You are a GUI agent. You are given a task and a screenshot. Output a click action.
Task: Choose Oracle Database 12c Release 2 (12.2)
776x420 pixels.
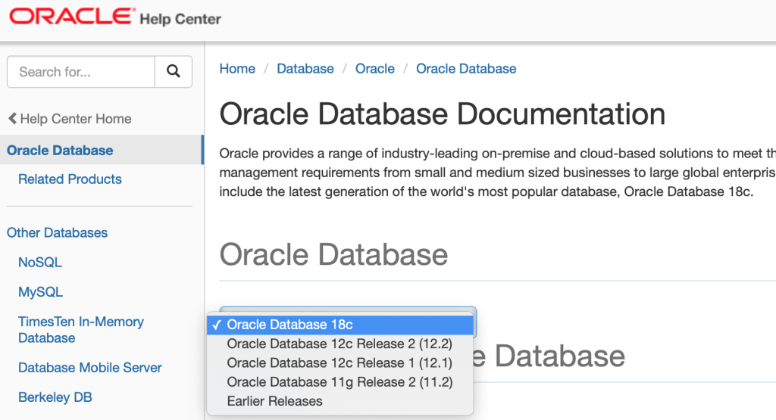339,344
